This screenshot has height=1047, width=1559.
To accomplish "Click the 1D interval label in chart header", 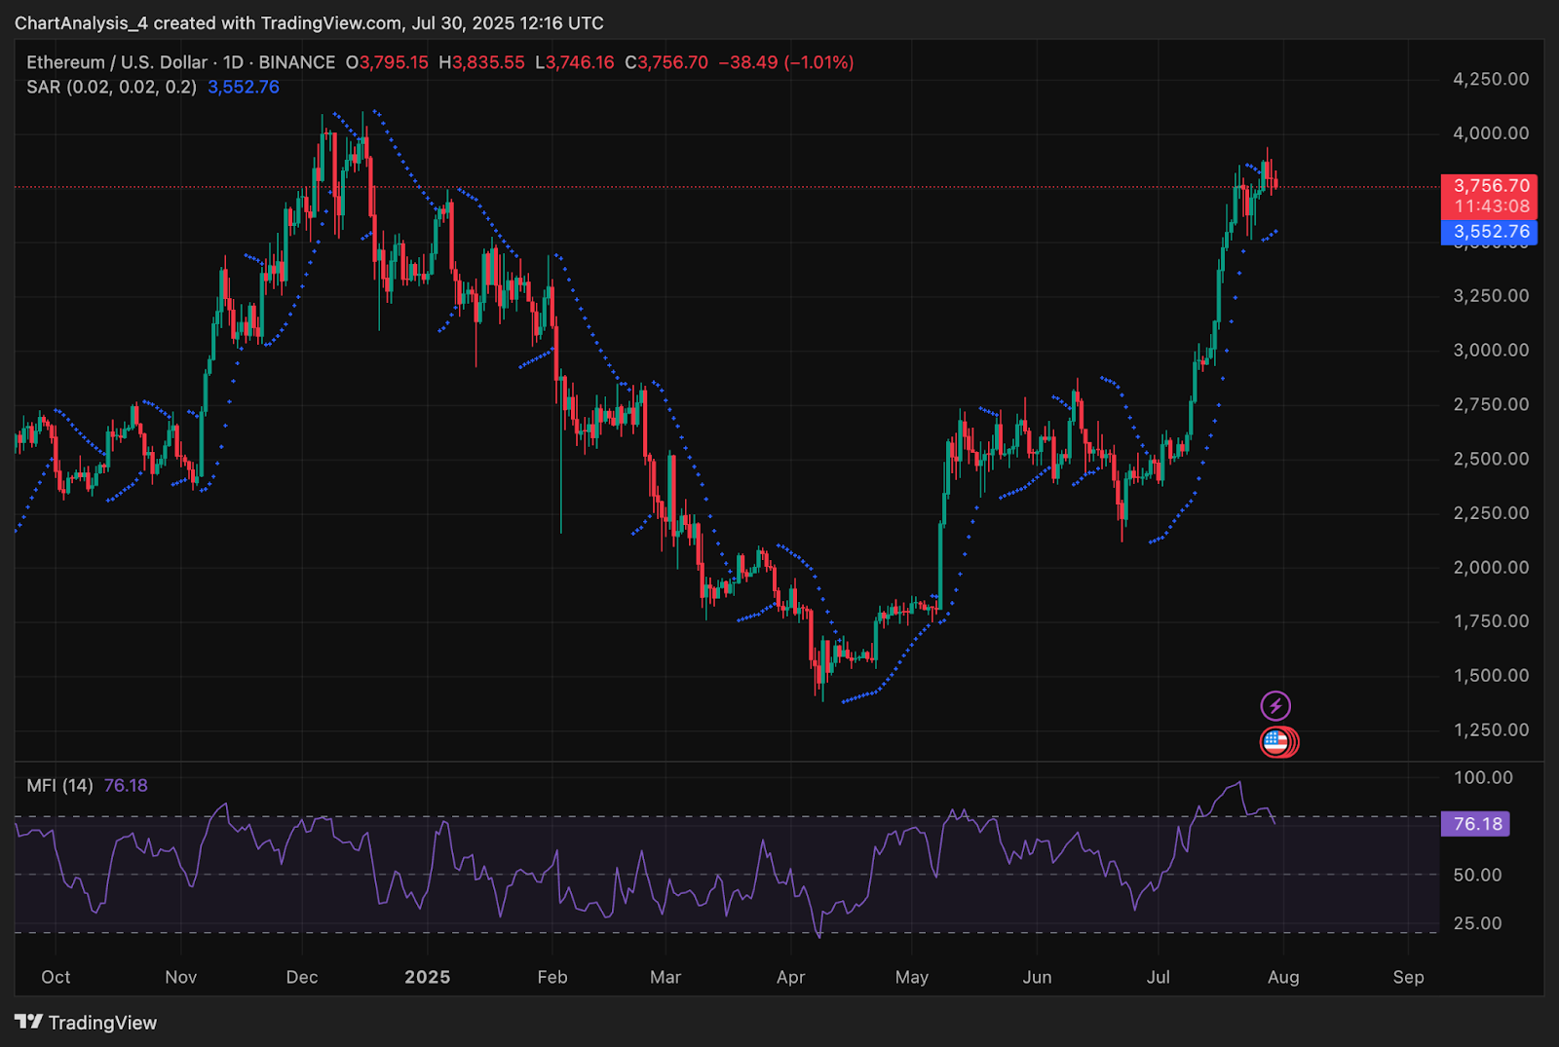I will tap(233, 62).
